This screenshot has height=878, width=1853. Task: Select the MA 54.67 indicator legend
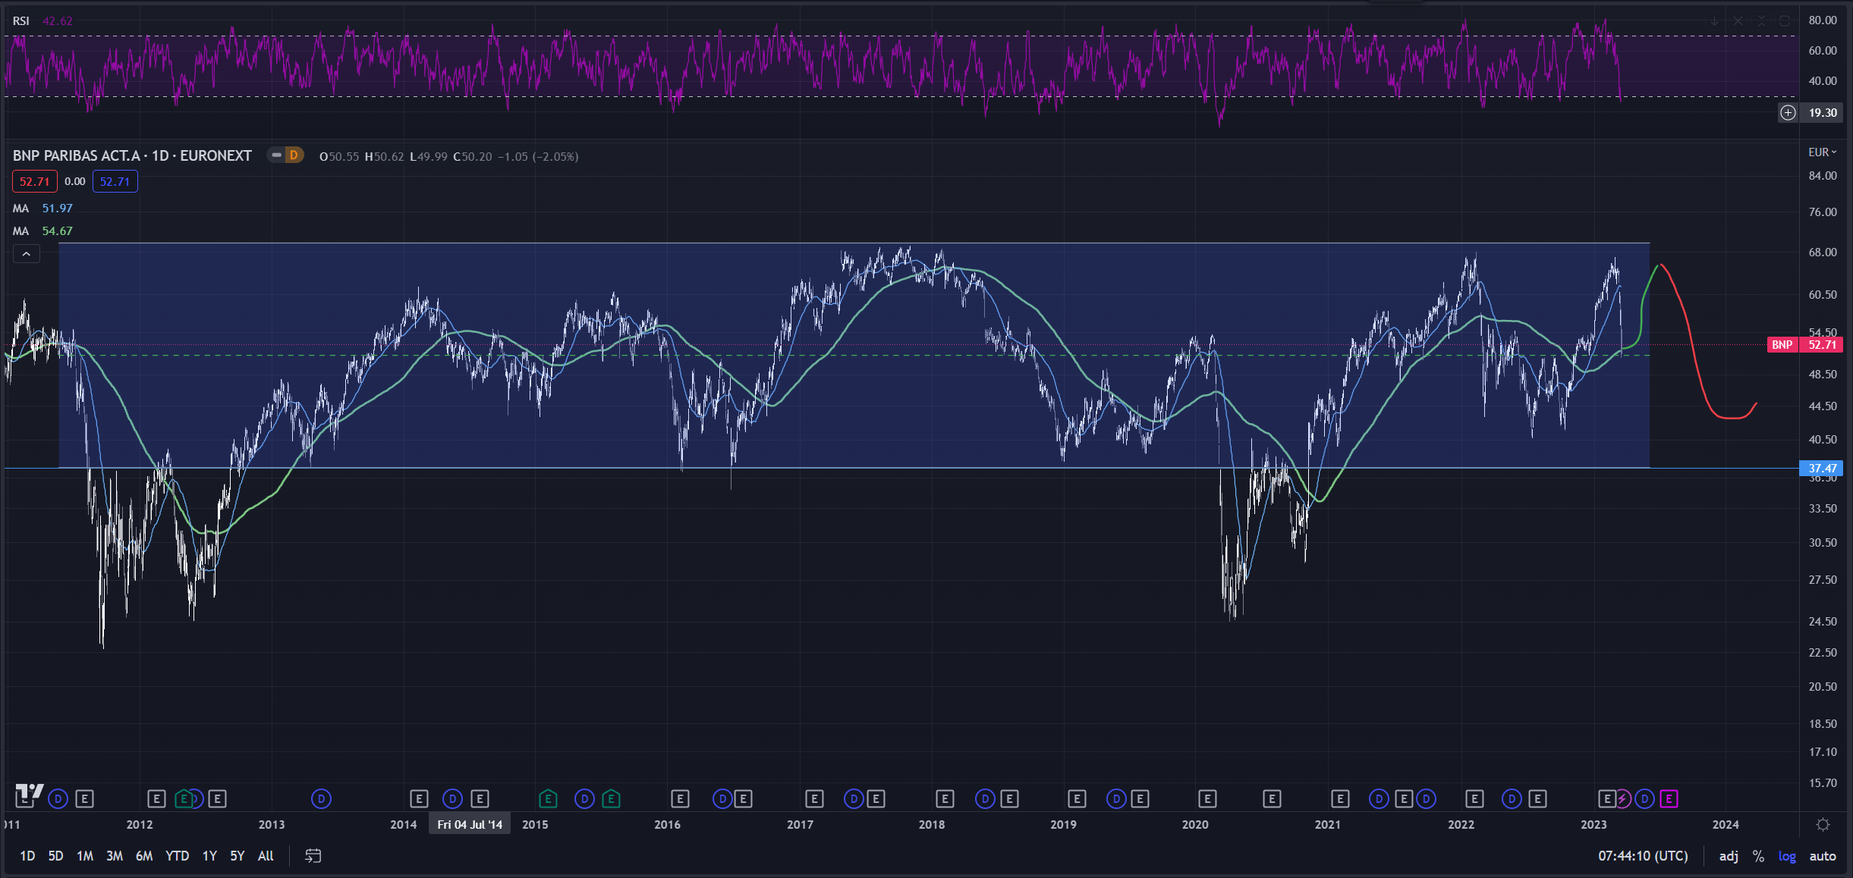[x=42, y=231]
